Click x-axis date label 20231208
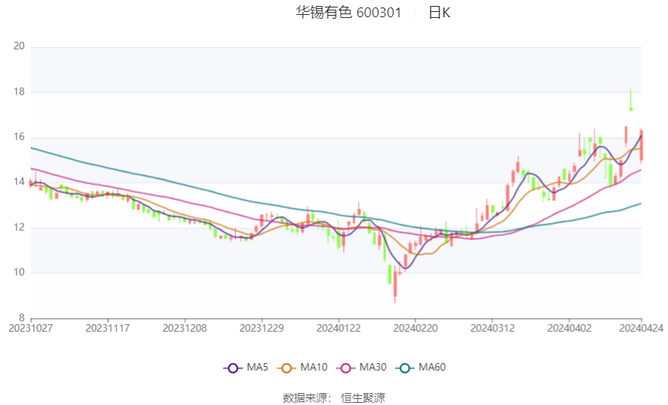 click(x=185, y=329)
